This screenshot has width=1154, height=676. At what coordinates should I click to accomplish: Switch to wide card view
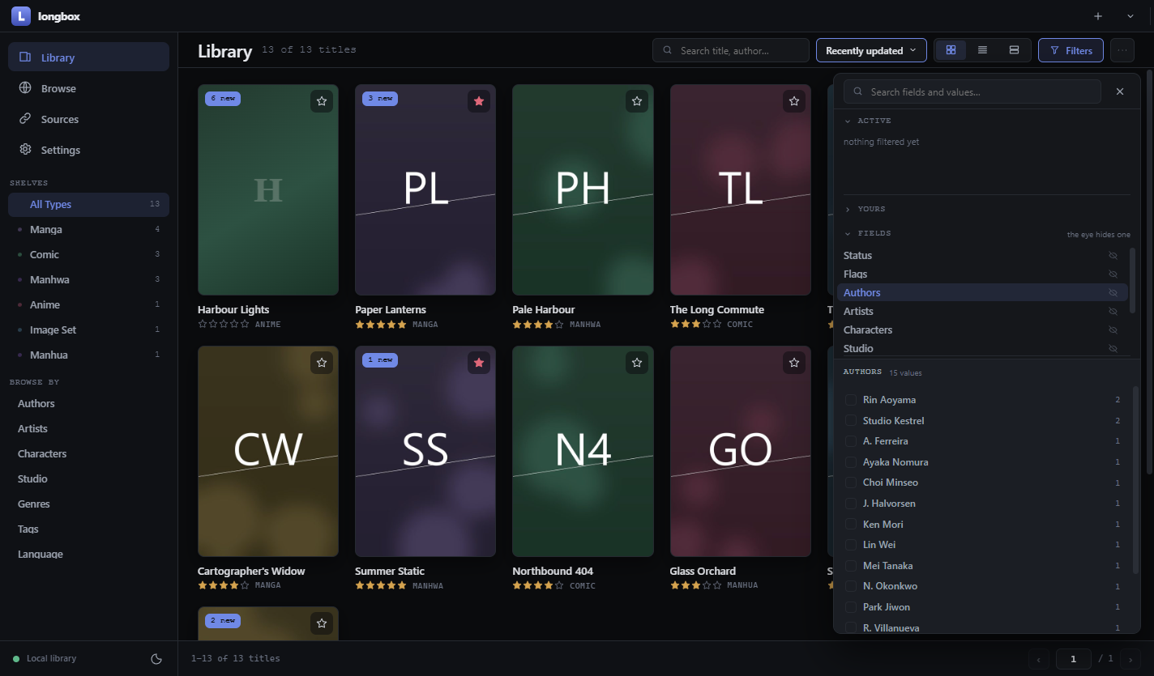click(x=1014, y=50)
